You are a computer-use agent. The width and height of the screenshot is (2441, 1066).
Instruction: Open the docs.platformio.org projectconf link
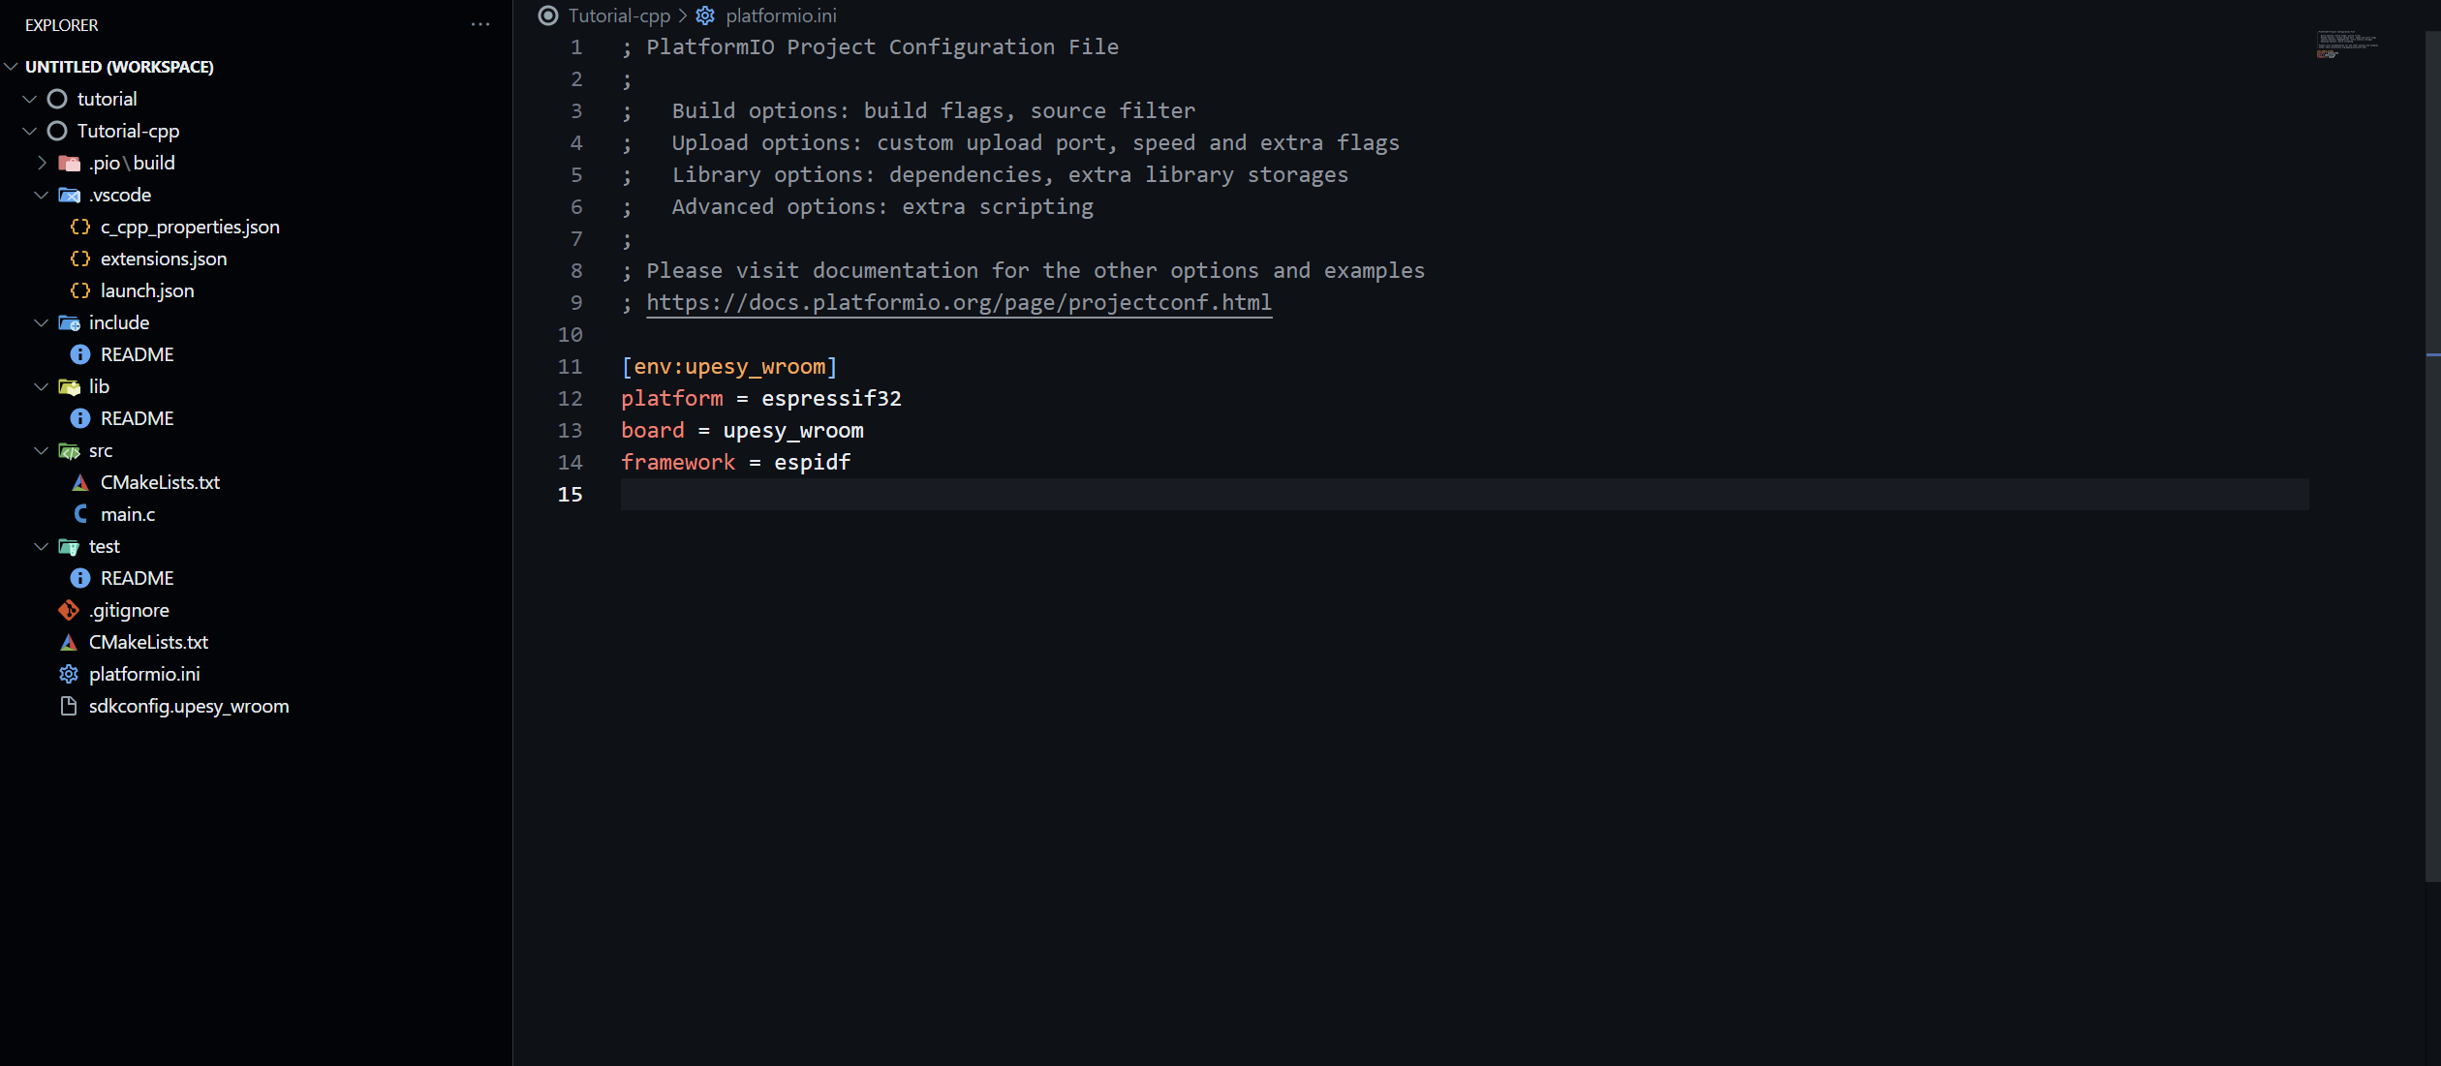pos(958,303)
